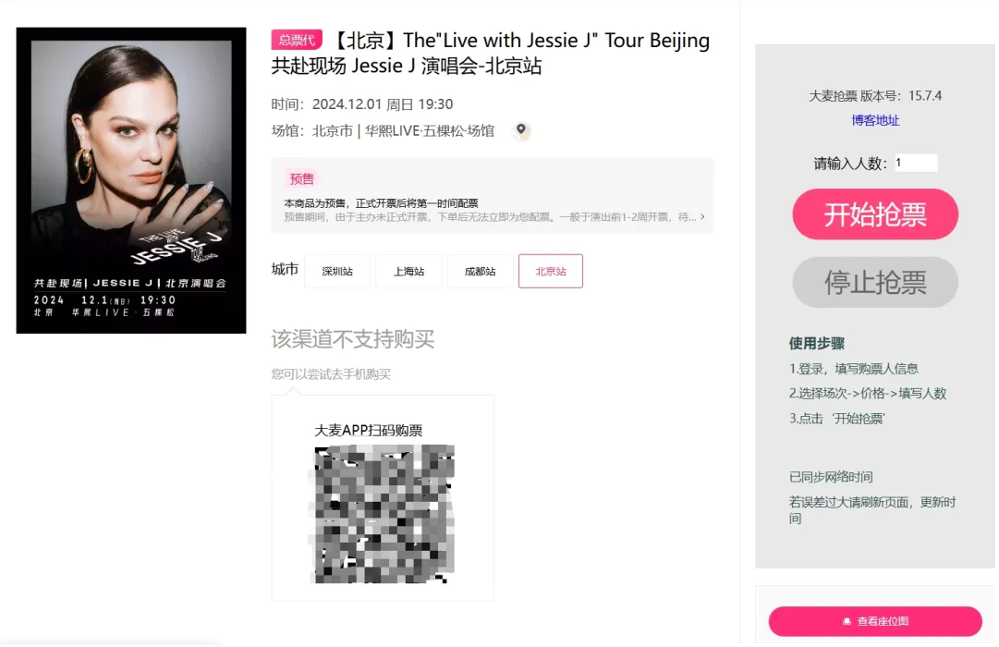999x647 pixels.
Task: Select the 北京站 city tab
Action: click(551, 272)
